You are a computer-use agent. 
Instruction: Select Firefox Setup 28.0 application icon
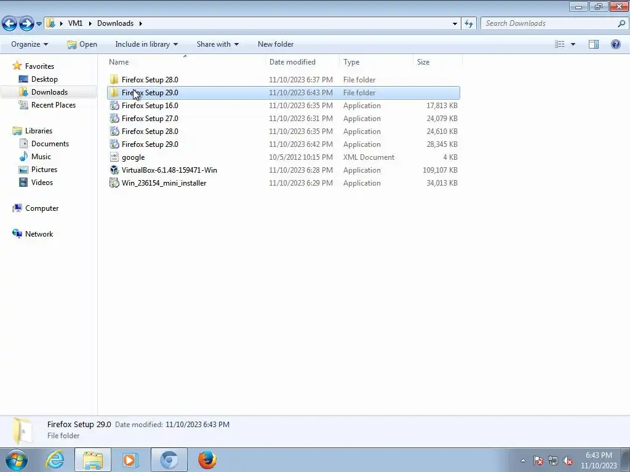114,132
